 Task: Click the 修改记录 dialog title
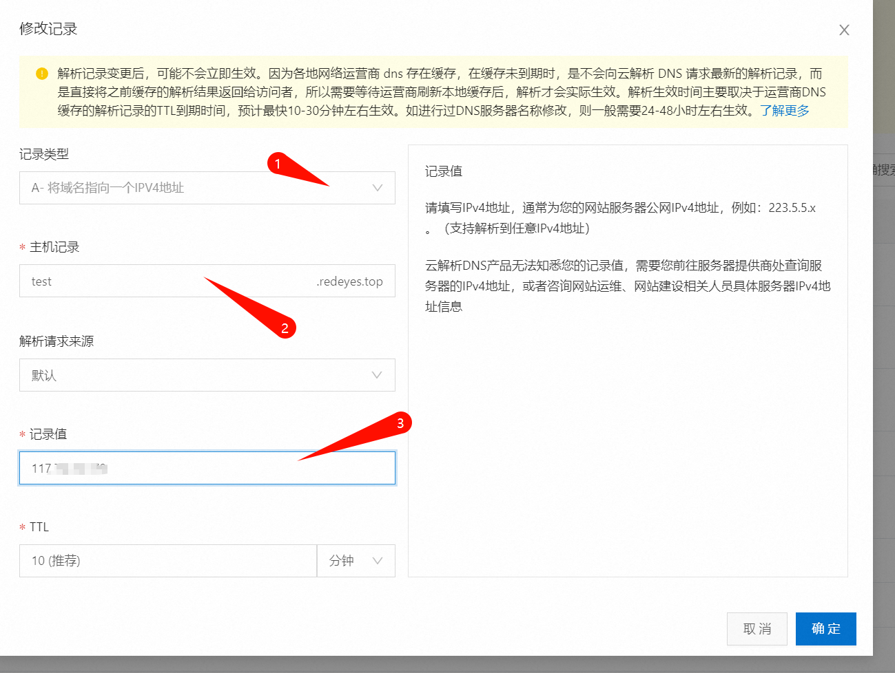48,29
